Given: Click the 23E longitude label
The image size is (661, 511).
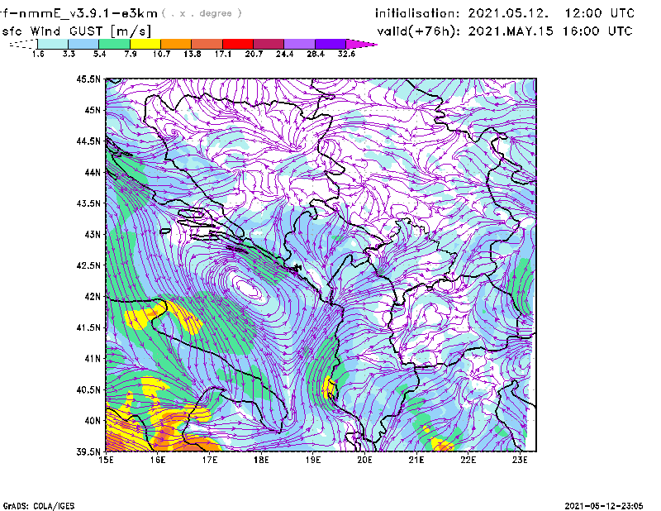Looking at the screenshot, I should point(520,460).
